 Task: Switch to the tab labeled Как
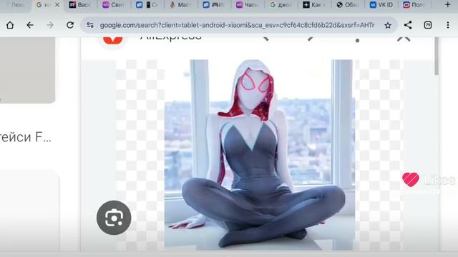click(x=313, y=5)
